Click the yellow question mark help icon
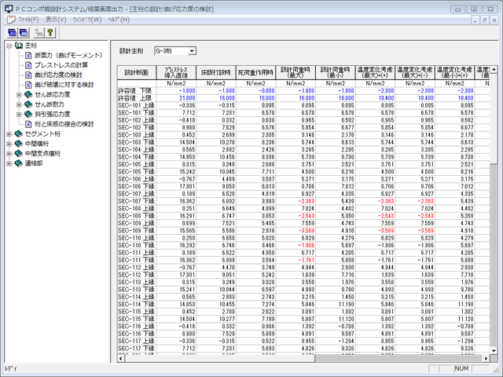The width and height of the screenshot is (503, 377). tap(50, 32)
